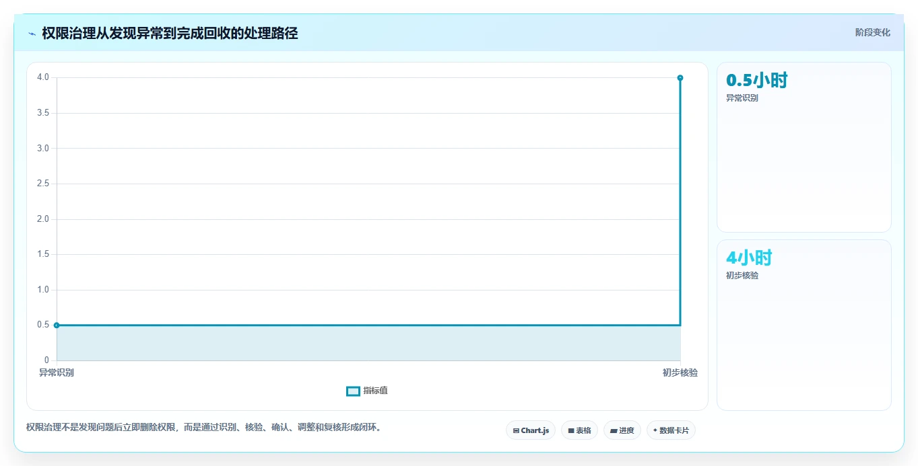
Task: Click the 初步核验 x-axis label
Action: click(680, 373)
